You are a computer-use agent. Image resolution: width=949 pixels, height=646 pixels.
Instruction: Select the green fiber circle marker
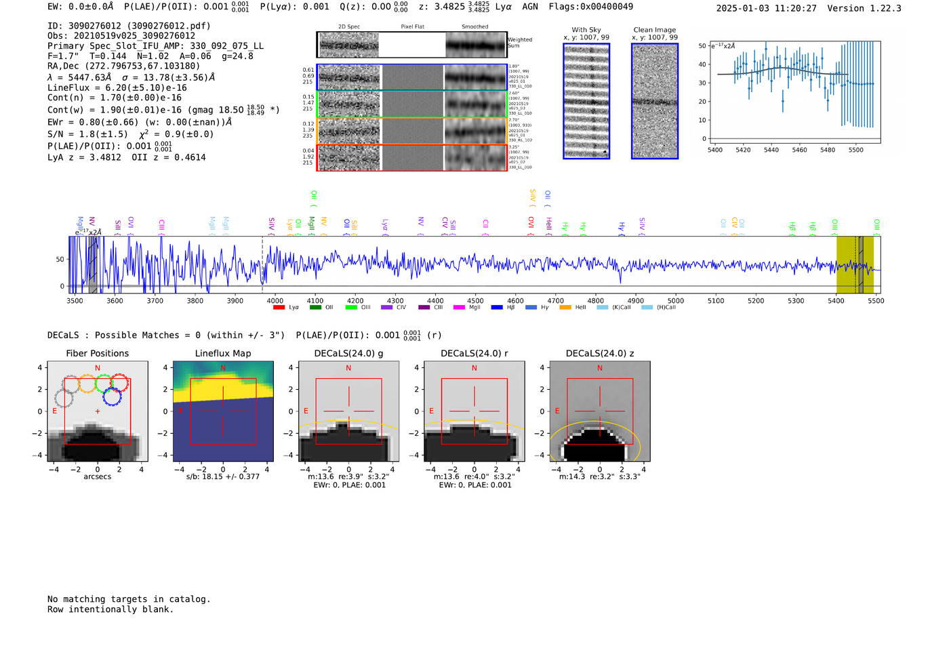tap(104, 384)
